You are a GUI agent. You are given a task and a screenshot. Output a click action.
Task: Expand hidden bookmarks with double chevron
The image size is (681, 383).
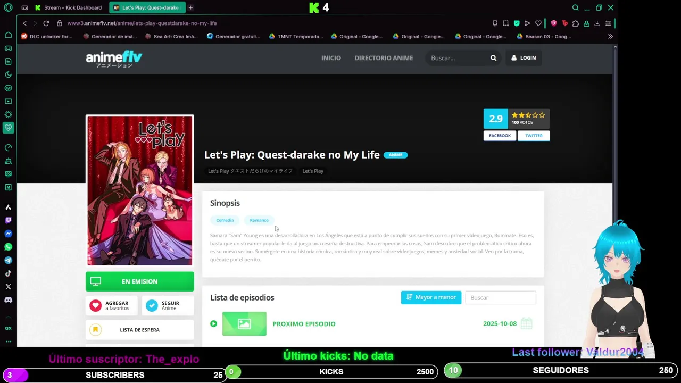[x=610, y=37]
